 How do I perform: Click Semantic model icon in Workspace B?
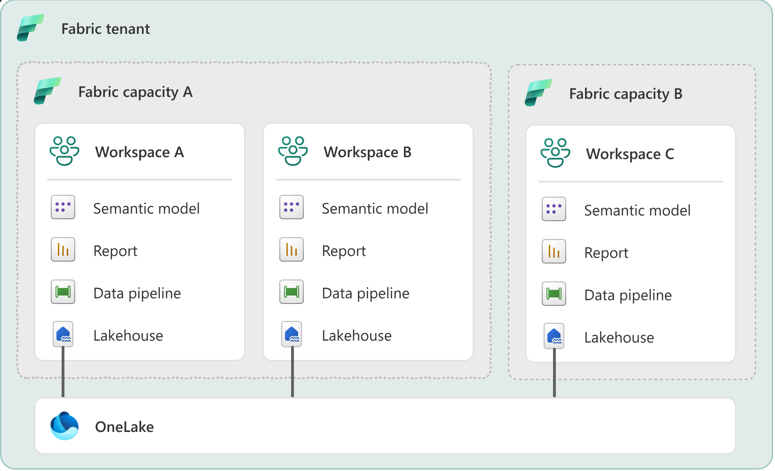292,208
